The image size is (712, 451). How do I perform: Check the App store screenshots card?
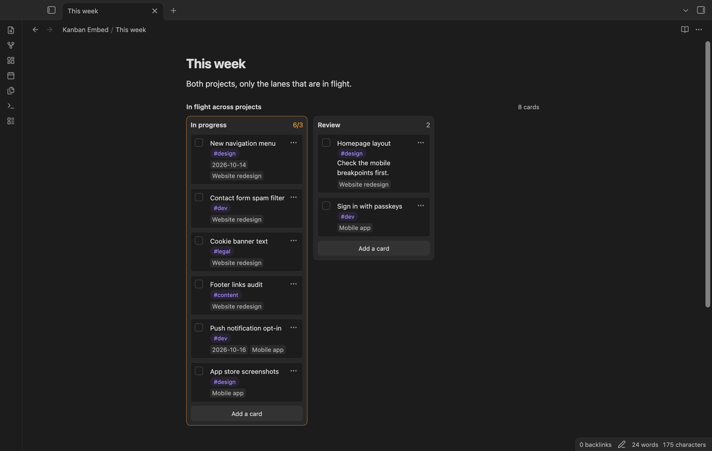[199, 371]
